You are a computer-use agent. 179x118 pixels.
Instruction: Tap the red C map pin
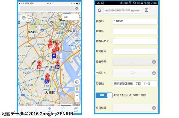[57, 47]
